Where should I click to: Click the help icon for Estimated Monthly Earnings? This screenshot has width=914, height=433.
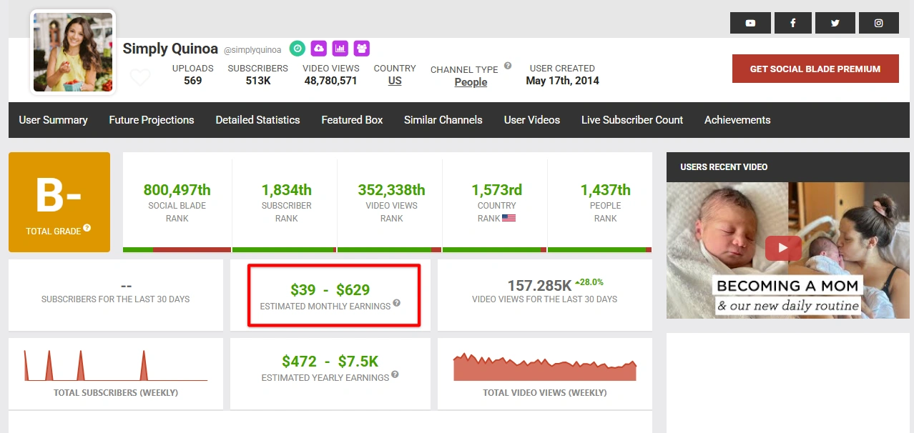[397, 303]
